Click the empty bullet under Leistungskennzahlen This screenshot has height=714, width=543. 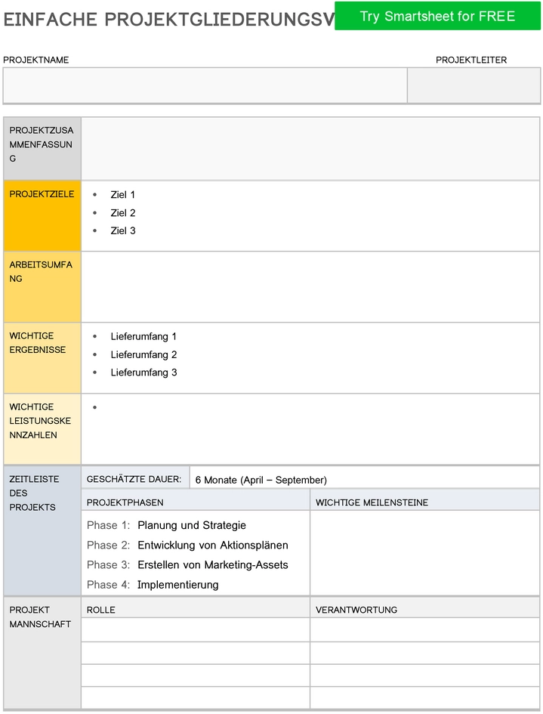point(94,407)
